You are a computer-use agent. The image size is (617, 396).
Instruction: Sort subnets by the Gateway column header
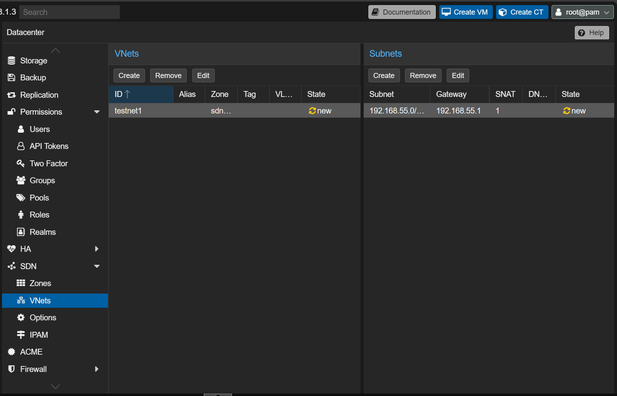click(460, 94)
